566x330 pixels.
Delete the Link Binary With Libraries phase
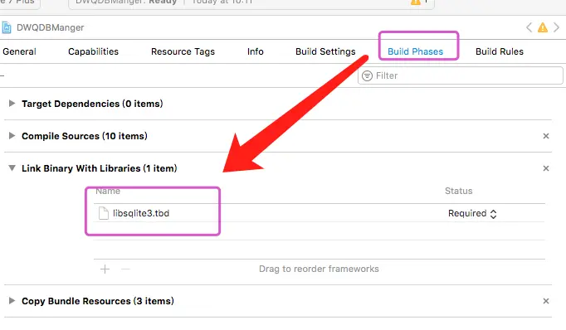click(546, 168)
